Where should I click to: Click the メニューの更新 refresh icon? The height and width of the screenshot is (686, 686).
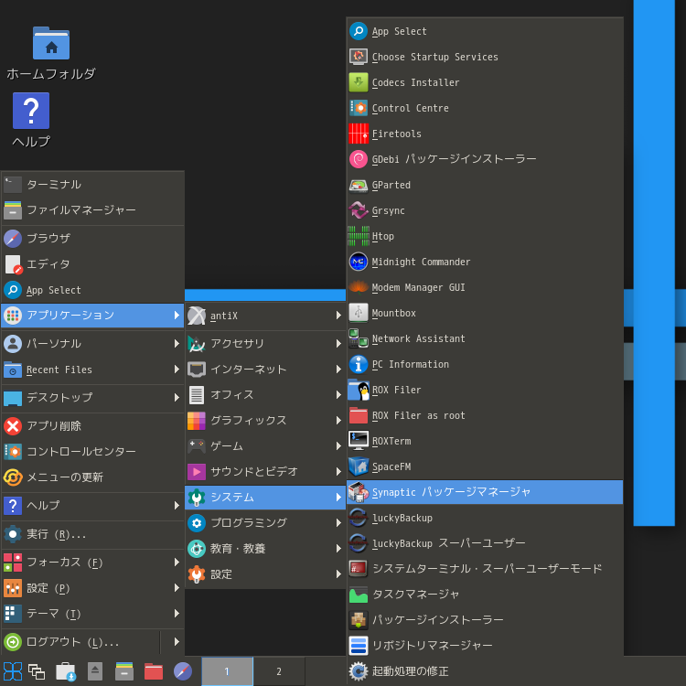pos(13,477)
